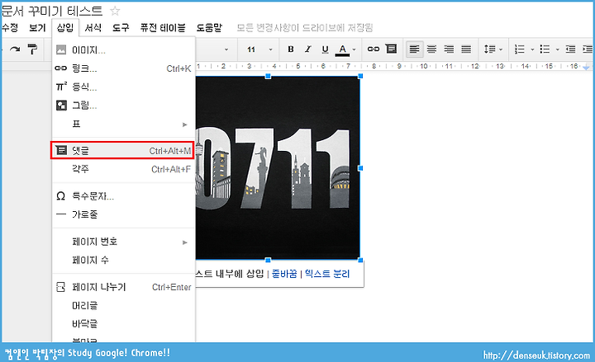Select the 0711 image in document
The height and width of the screenshot is (362, 595).
point(278,167)
